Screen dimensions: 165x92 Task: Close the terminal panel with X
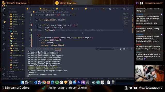click(131, 49)
